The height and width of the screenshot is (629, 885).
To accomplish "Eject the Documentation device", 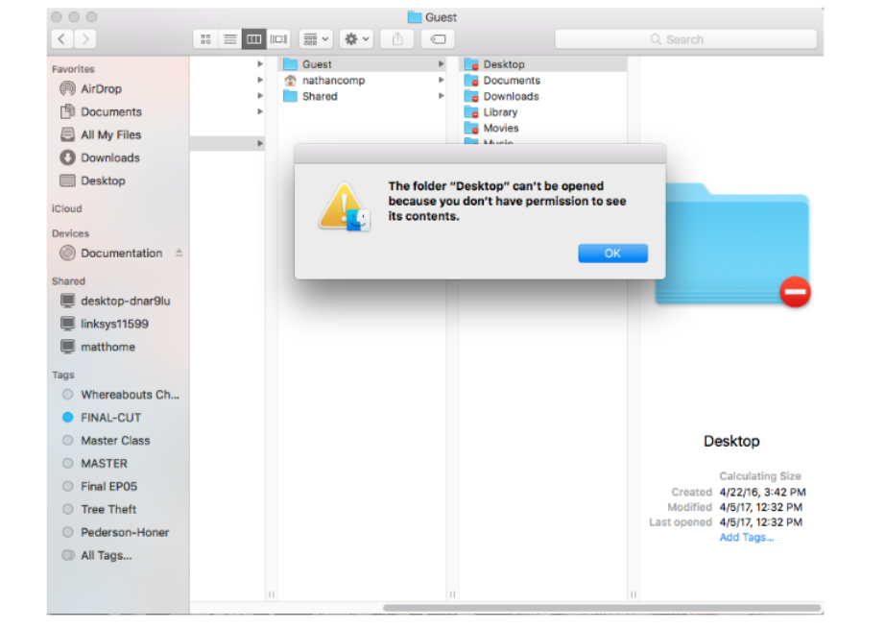I will [179, 254].
